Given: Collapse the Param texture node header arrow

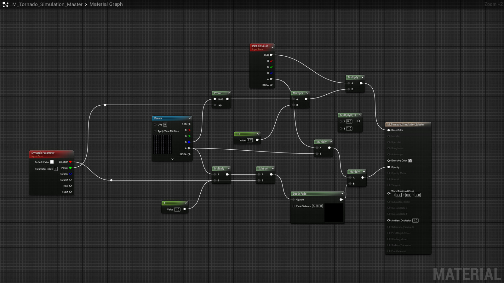Looking at the screenshot, I should coord(190,118).
